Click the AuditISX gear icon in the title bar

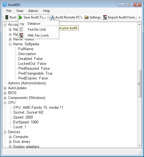[x=5, y=5]
